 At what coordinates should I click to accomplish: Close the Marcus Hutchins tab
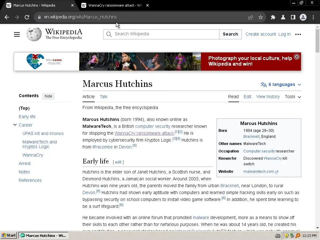click(x=72, y=5)
